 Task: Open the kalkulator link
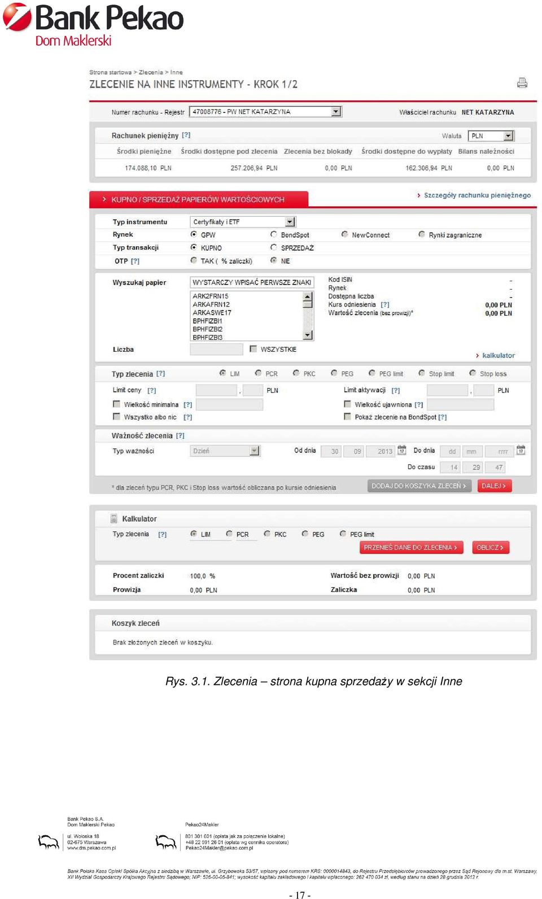click(499, 355)
